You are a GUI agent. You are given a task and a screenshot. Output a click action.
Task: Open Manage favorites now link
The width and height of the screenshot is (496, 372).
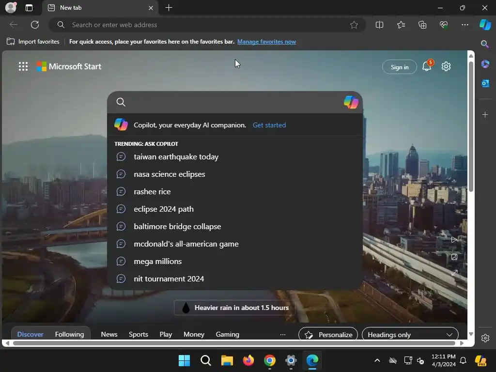[266, 42]
